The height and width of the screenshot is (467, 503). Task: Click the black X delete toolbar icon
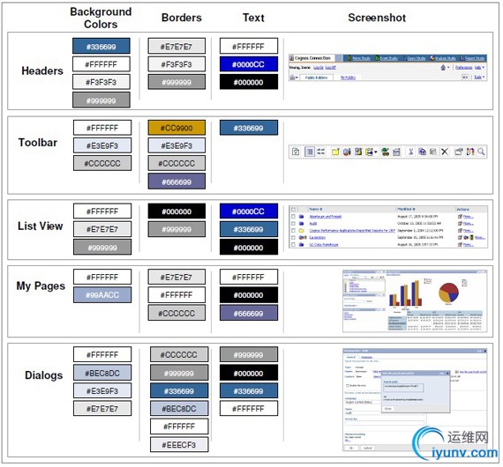[x=445, y=152]
